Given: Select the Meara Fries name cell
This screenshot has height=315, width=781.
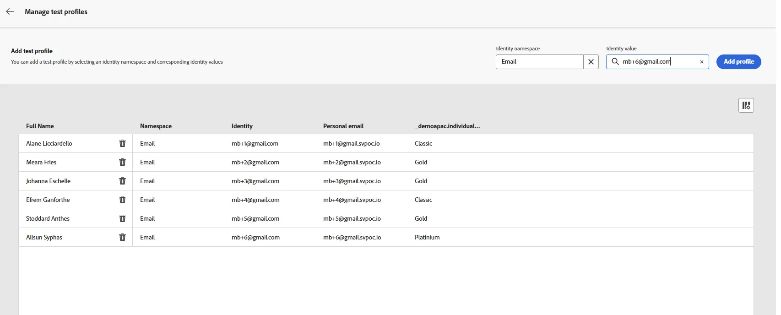Looking at the screenshot, I should [x=41, y=162].
